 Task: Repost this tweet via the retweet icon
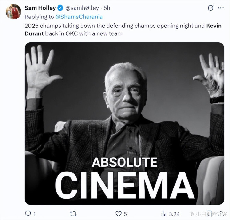(x=73, y=214)
